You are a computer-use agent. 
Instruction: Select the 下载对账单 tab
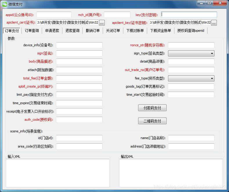[x=135, y=31]
